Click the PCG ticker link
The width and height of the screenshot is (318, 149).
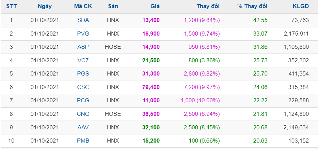(83, 101)
